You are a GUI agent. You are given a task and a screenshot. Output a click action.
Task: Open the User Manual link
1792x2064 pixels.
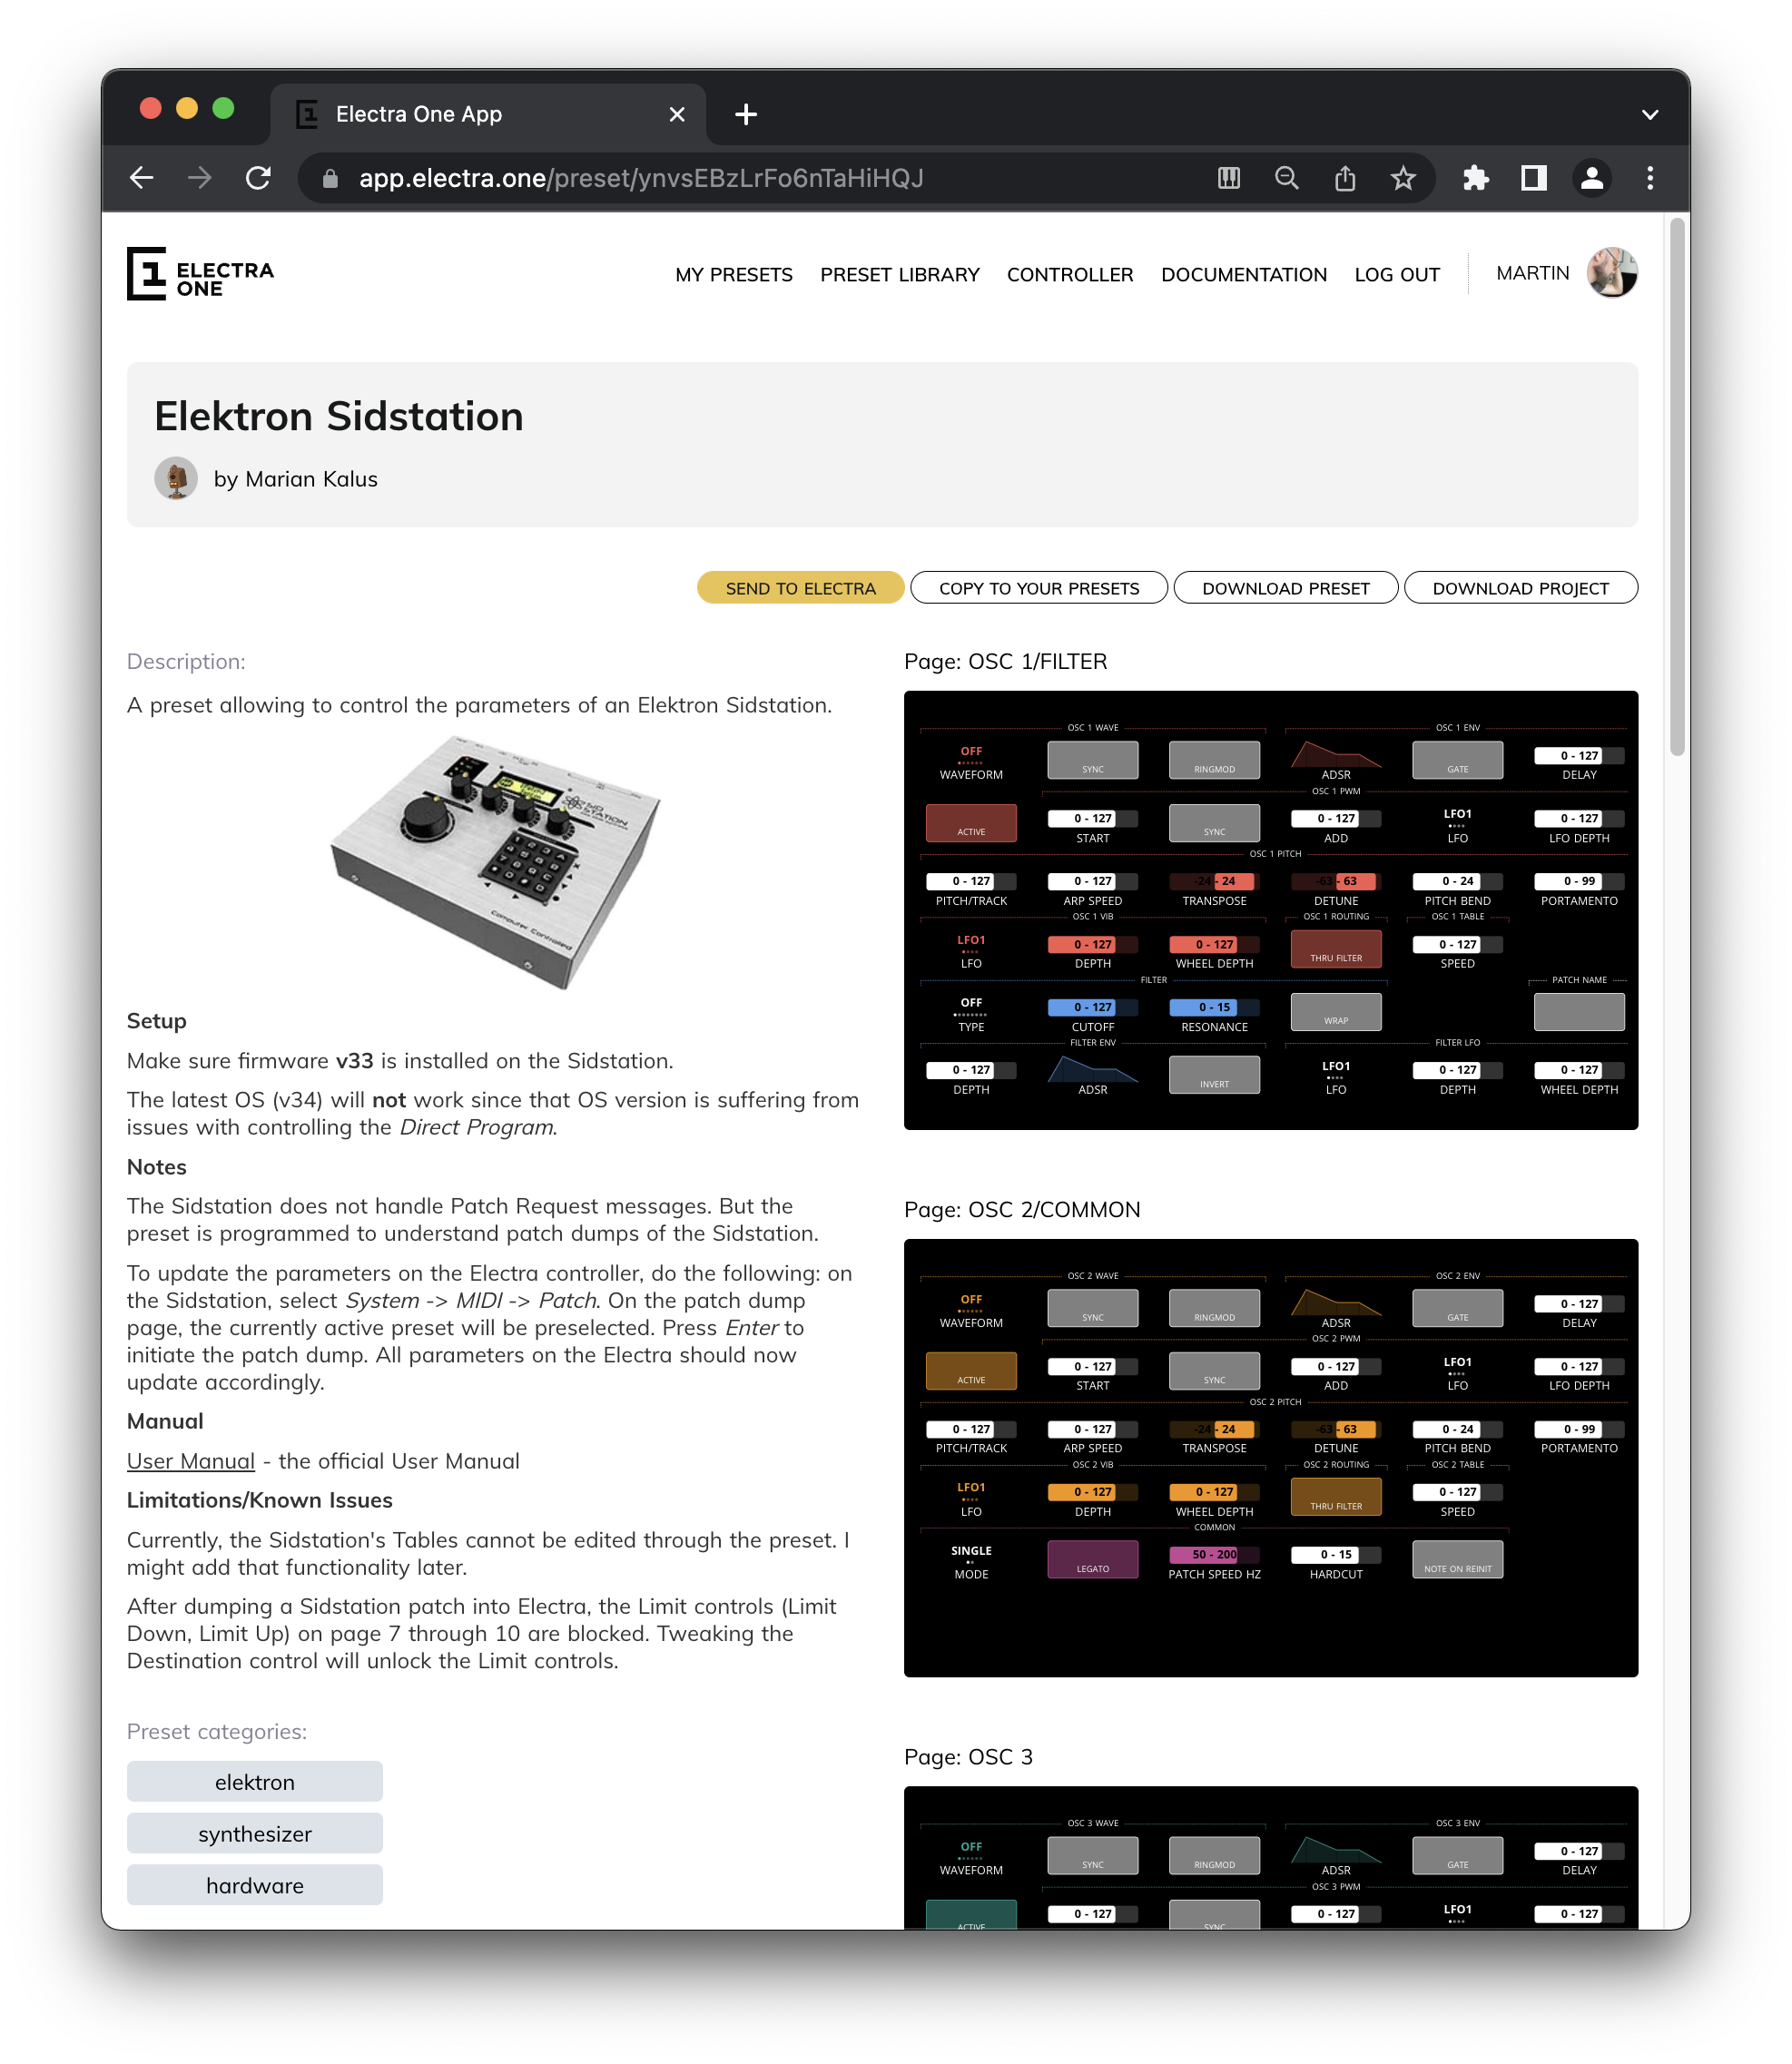[190, 1461]
